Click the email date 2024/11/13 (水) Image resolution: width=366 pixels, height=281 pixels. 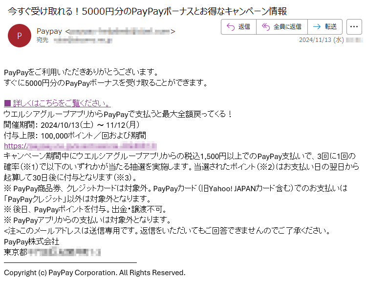click(x=321, y=40)
